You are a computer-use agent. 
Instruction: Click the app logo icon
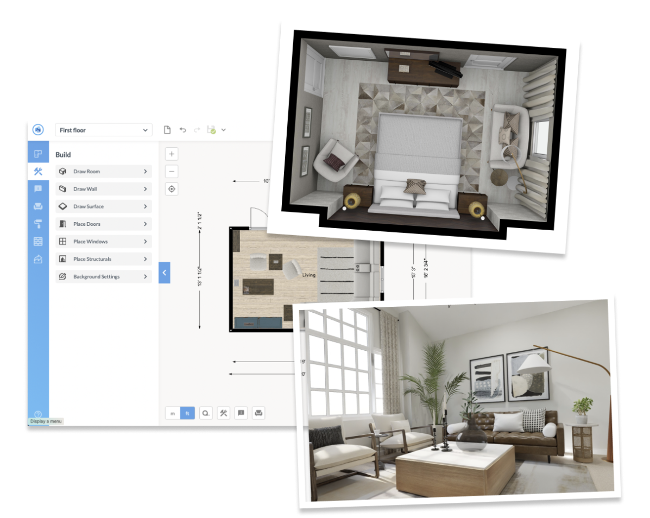[x=38, y=130]
